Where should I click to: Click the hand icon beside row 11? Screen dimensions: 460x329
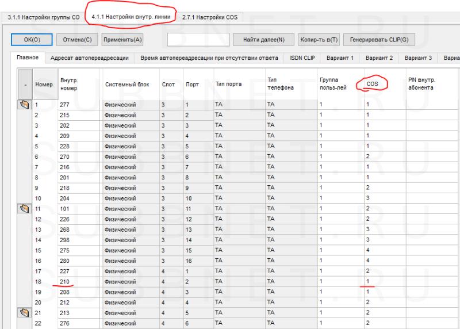(25, 209)
